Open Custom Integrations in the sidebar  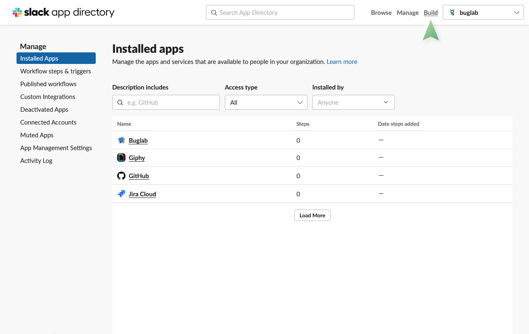coord(48,96)
